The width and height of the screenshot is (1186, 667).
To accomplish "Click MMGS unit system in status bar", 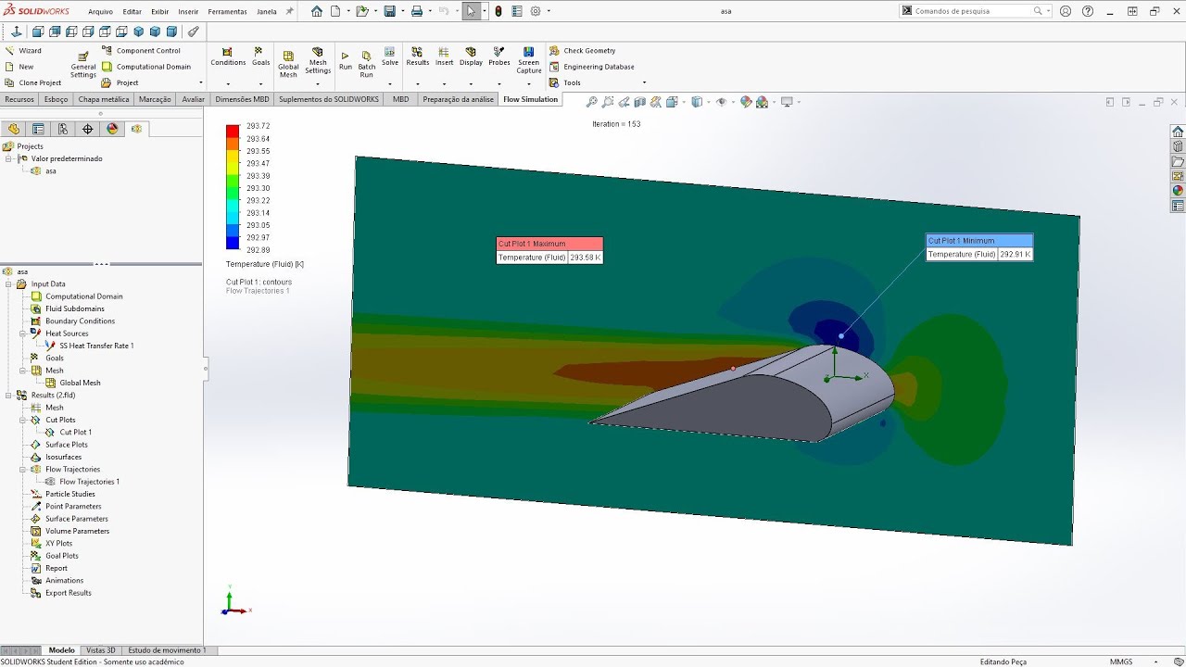I will 1121,661.
